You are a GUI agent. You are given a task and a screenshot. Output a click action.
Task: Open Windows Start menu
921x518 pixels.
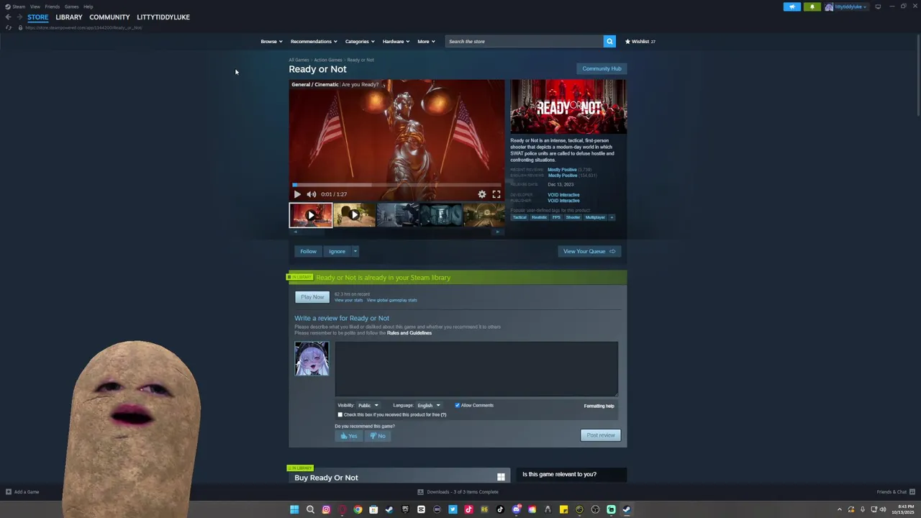pyautogui.click(x=294, y=509)
